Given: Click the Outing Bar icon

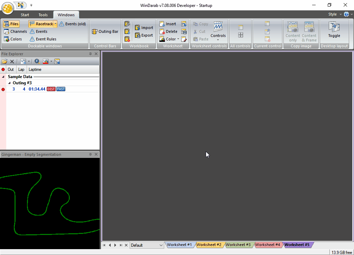Looking at the screenshot, I should pyautogui.click(x=95, y=31).
